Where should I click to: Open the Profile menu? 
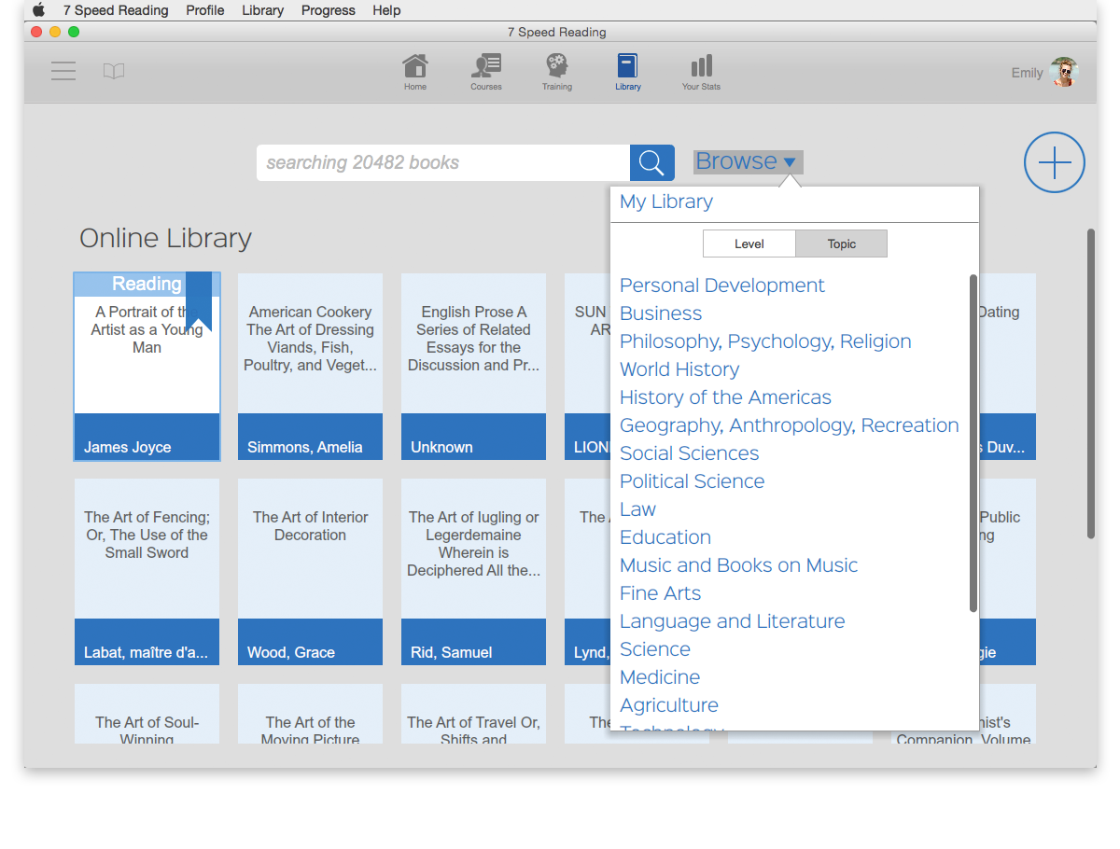(205, 10)
